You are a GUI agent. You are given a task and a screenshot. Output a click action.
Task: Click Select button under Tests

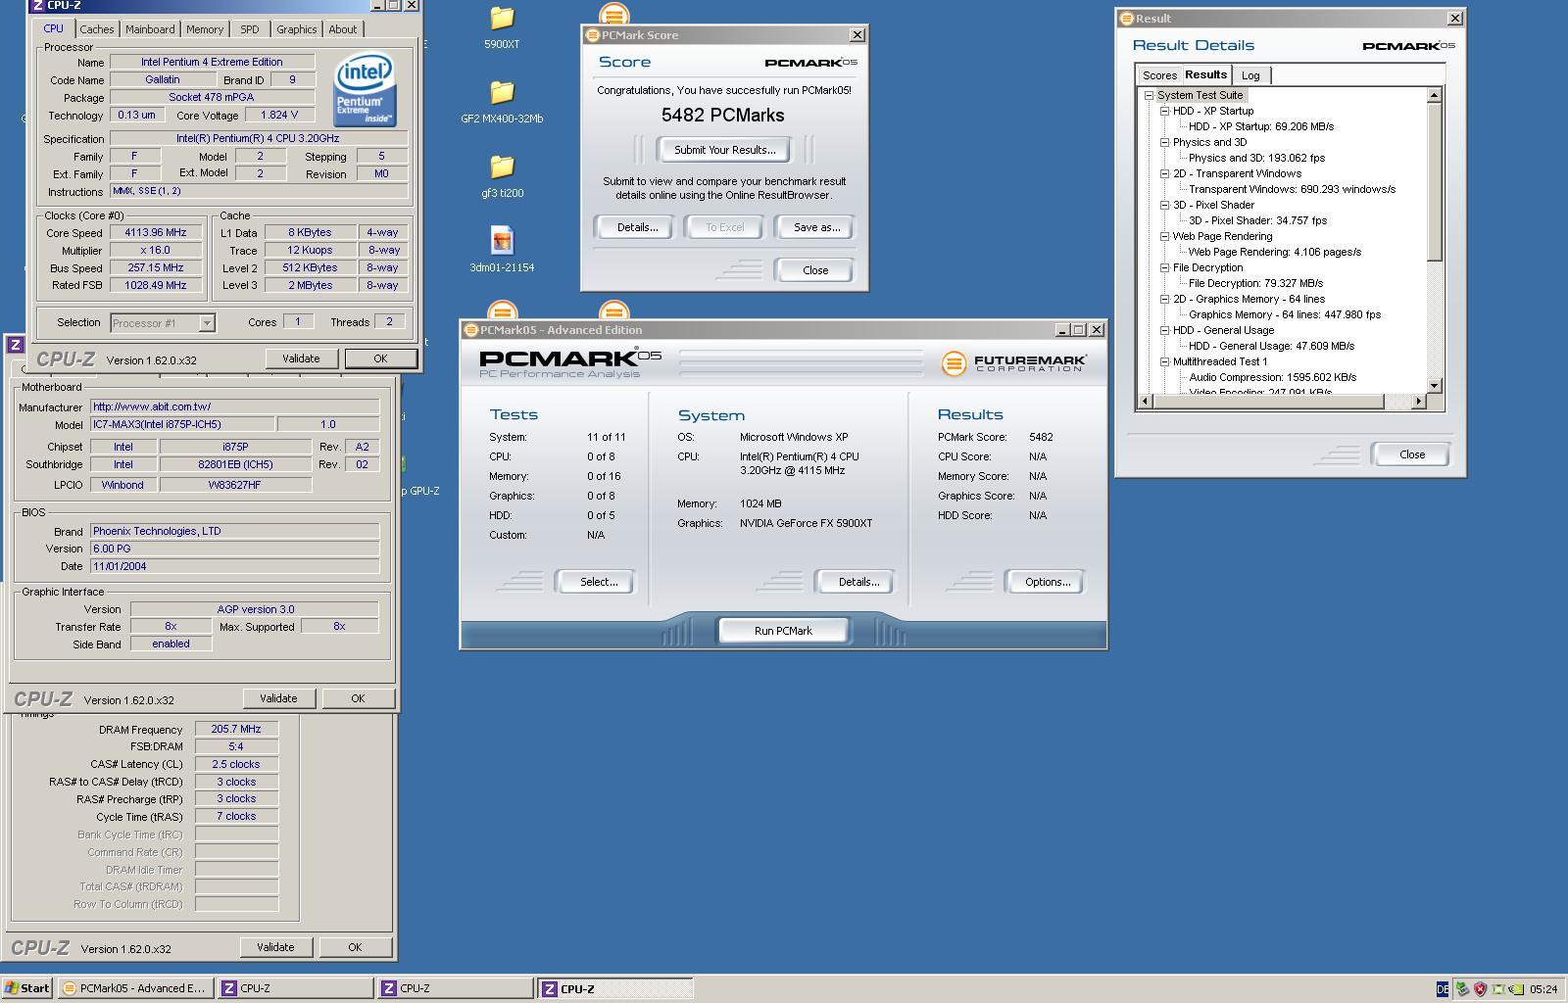click(x=598, y=582)
